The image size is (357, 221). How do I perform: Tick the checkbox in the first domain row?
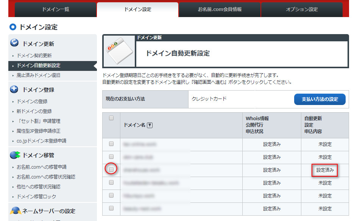[111, 144]
